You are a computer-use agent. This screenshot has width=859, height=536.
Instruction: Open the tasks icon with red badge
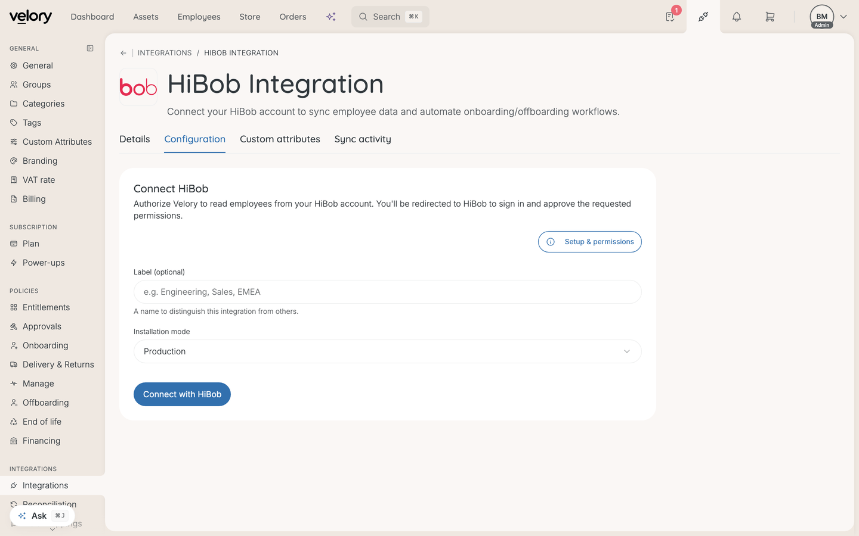click(670, 17)
